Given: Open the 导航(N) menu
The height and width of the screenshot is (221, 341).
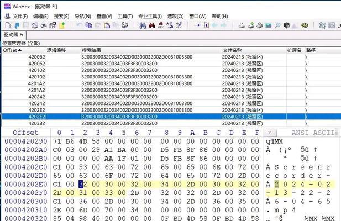Looking at the screenshot, I should click(83, 16).
